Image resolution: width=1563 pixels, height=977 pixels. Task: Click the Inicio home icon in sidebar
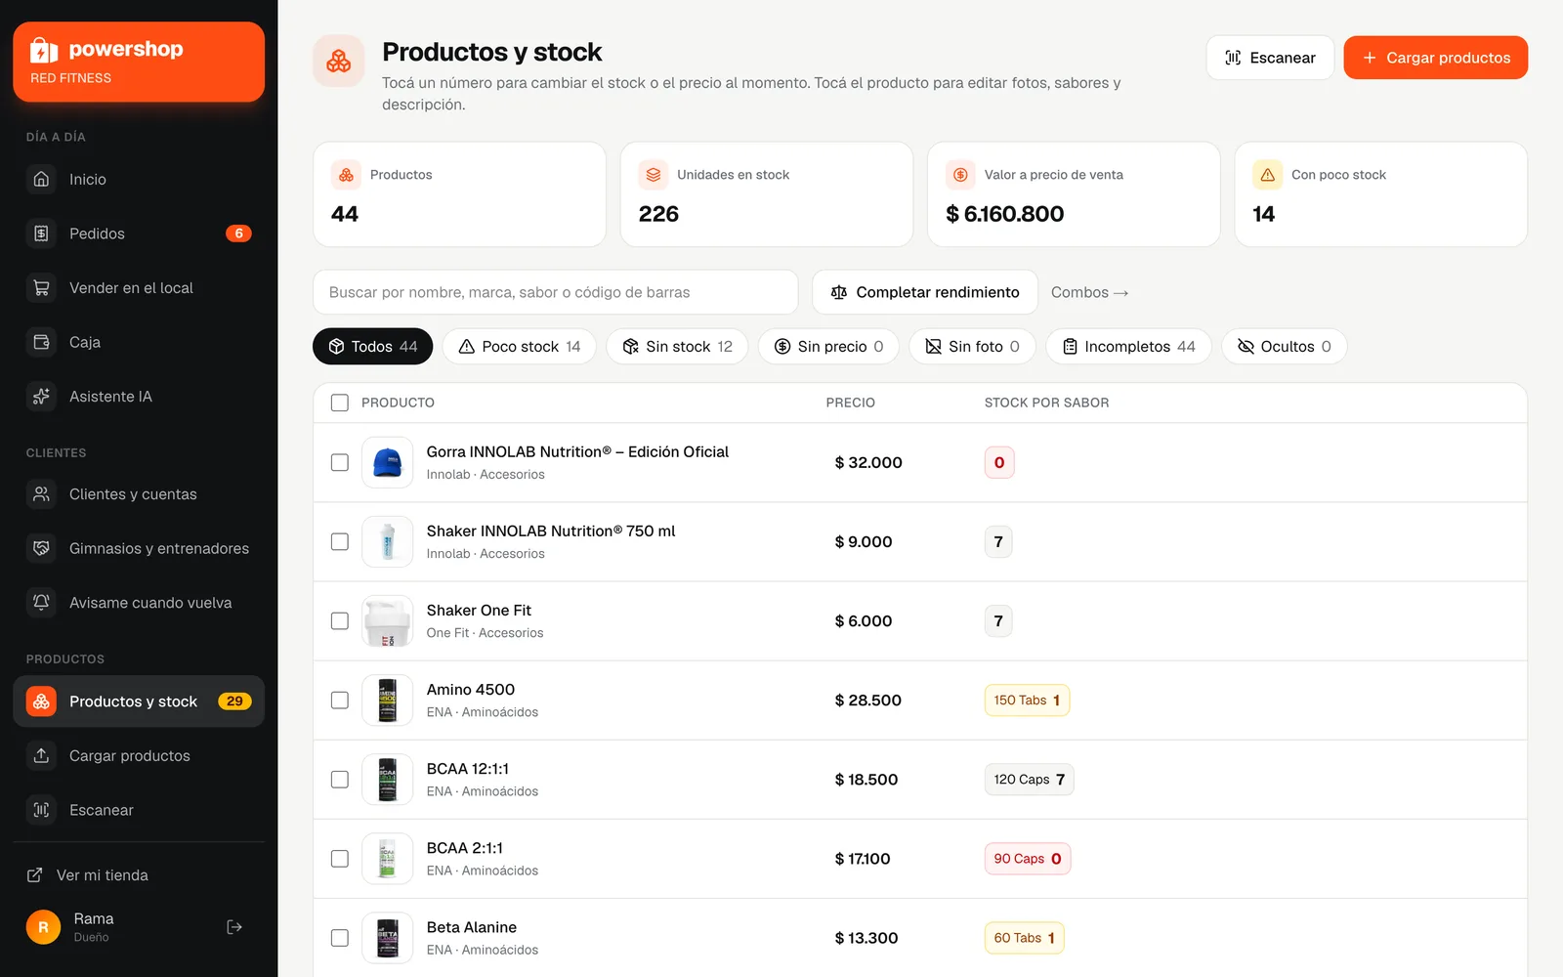pos(41,179)
